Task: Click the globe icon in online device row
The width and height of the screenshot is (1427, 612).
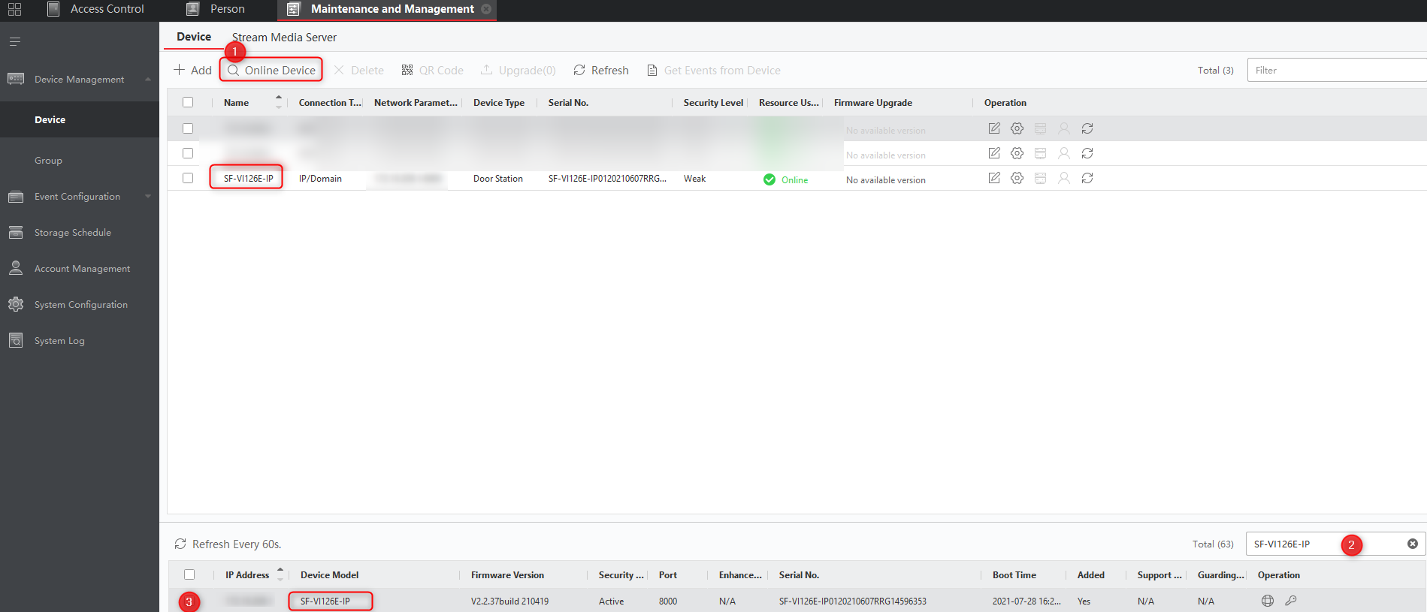Action: coord(1267,601)
